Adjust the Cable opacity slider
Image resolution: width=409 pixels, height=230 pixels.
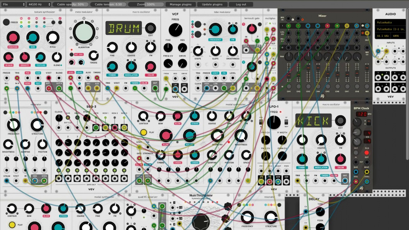tap(71, 4)
